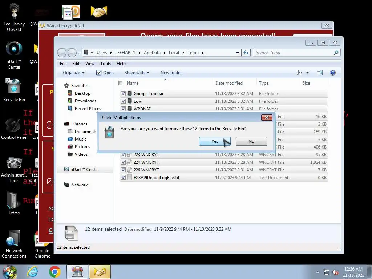Close the Delete Multiple Items dialog
The width and height of the screenshot is (372, 279).
[267, 117]
